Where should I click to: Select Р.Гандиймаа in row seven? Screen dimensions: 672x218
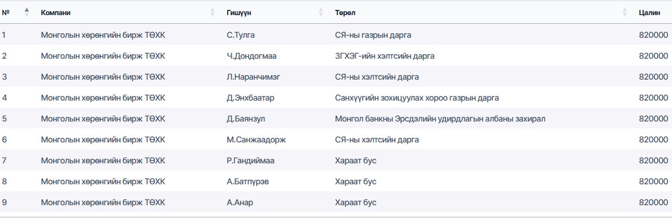251,160
